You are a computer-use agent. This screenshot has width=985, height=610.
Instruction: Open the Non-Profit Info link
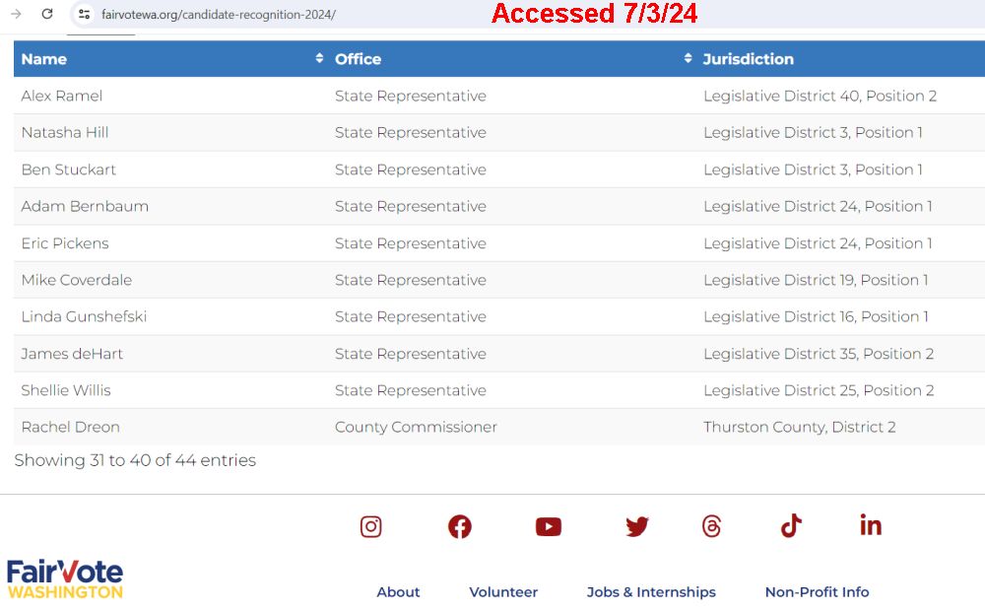817,592
